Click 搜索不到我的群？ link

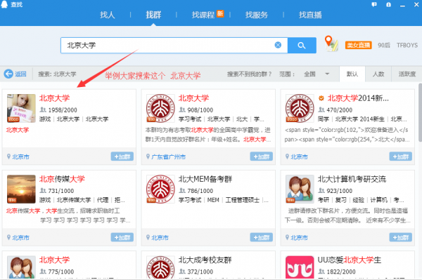[x=249, y=74]
